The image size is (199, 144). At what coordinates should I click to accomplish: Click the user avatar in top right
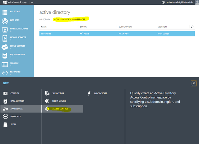[x=197, y=2]
